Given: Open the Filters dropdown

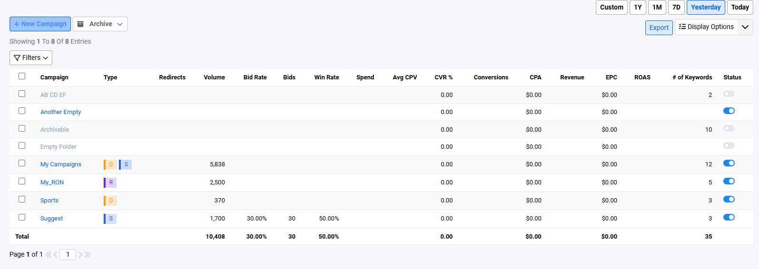Looking at the screenshot, I should point(31,58).
